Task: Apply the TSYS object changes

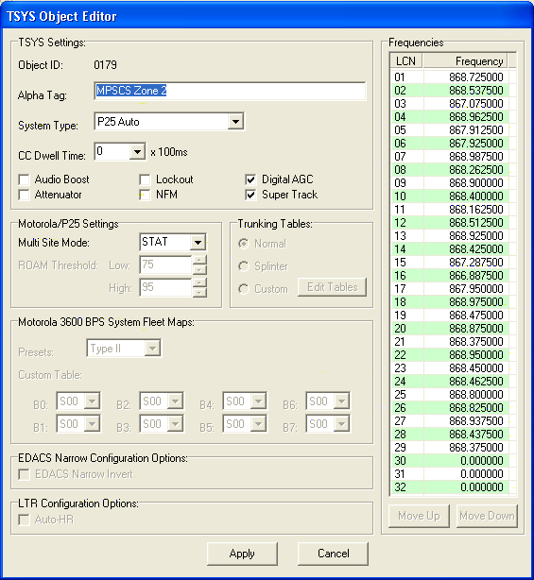Action: [242, 554]
